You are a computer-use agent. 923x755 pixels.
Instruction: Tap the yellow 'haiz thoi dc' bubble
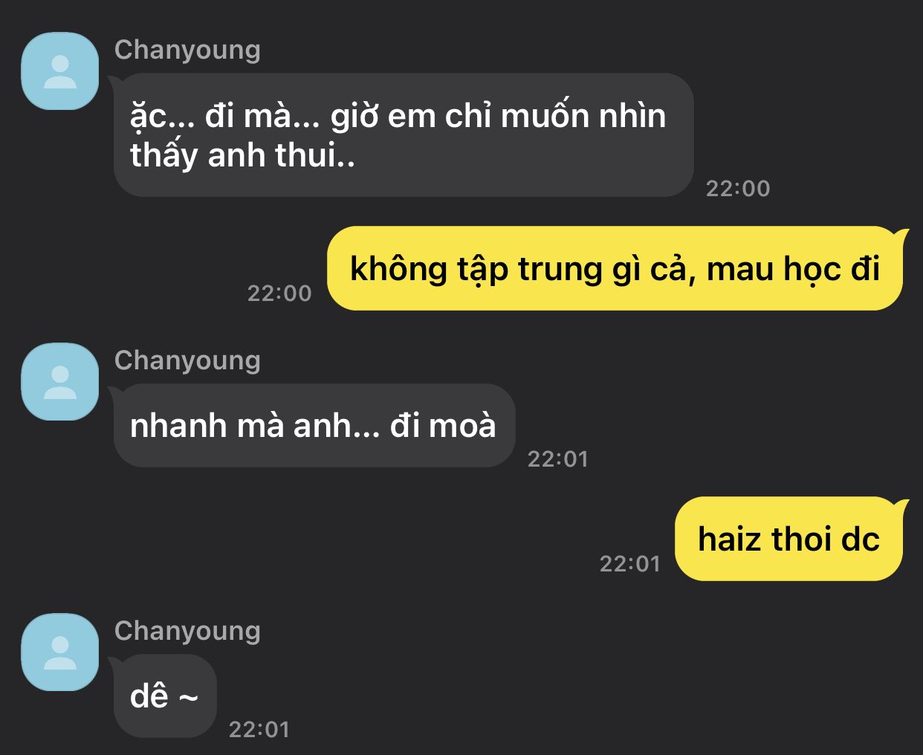pos(789,539)
